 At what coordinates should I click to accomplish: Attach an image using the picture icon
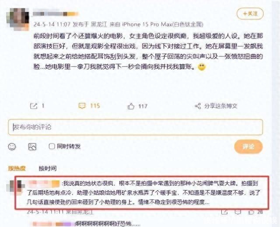point(32,147)
